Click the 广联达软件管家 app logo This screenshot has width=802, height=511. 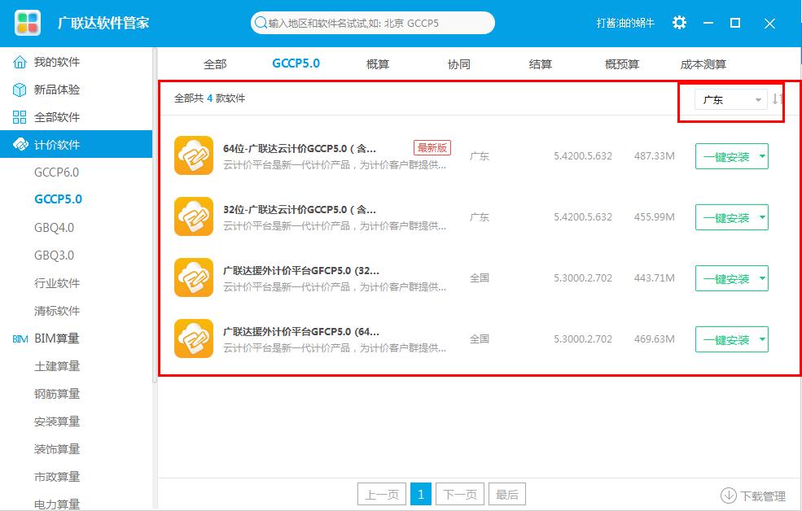coord(28,23)
